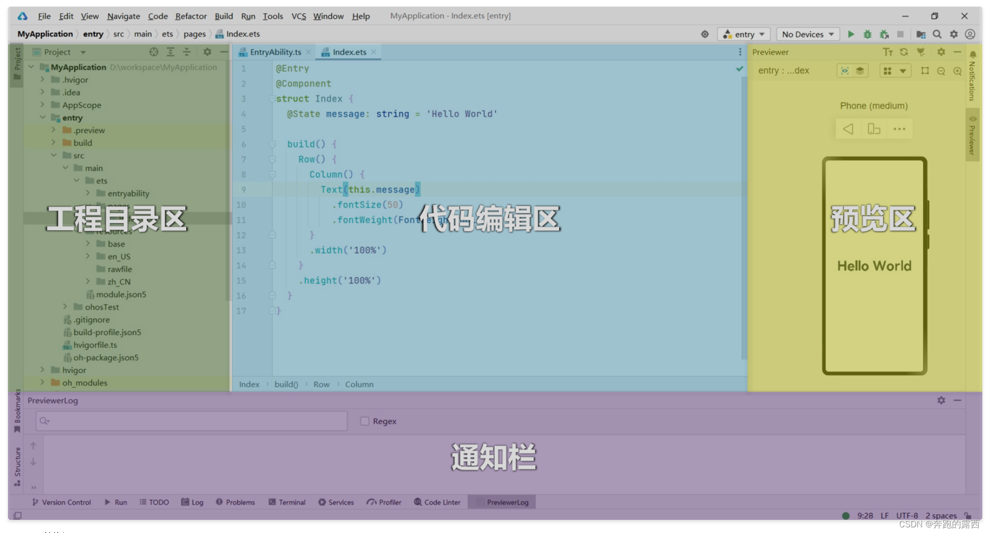The image size is (987, 533).
Task: Click the phone back triangle button
Action: click(x=848, y=129)
